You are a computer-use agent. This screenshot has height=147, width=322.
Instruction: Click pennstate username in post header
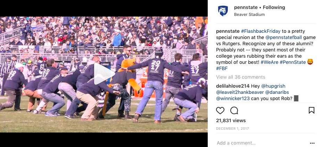pyautogui.click(x=246, y=7)
